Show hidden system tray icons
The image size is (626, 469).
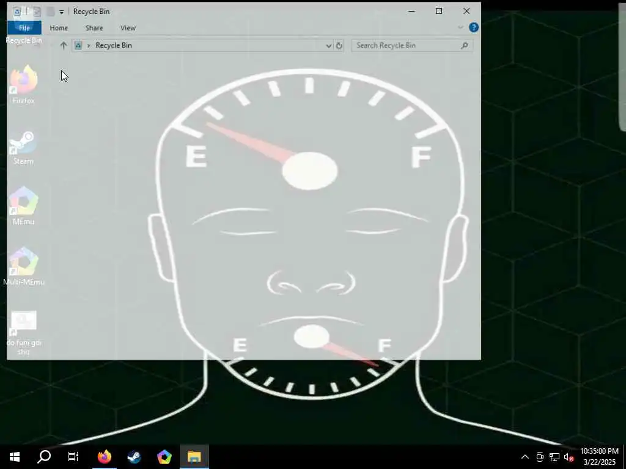coord(525,457)
